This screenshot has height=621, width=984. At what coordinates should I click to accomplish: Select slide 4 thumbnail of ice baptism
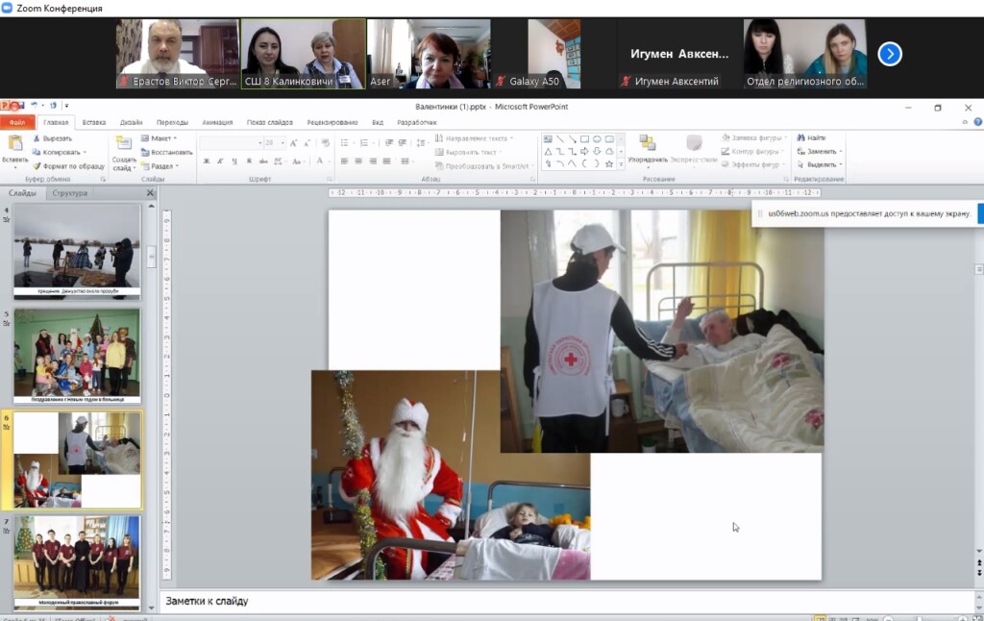pyautogui.click(x=77, y=251)
